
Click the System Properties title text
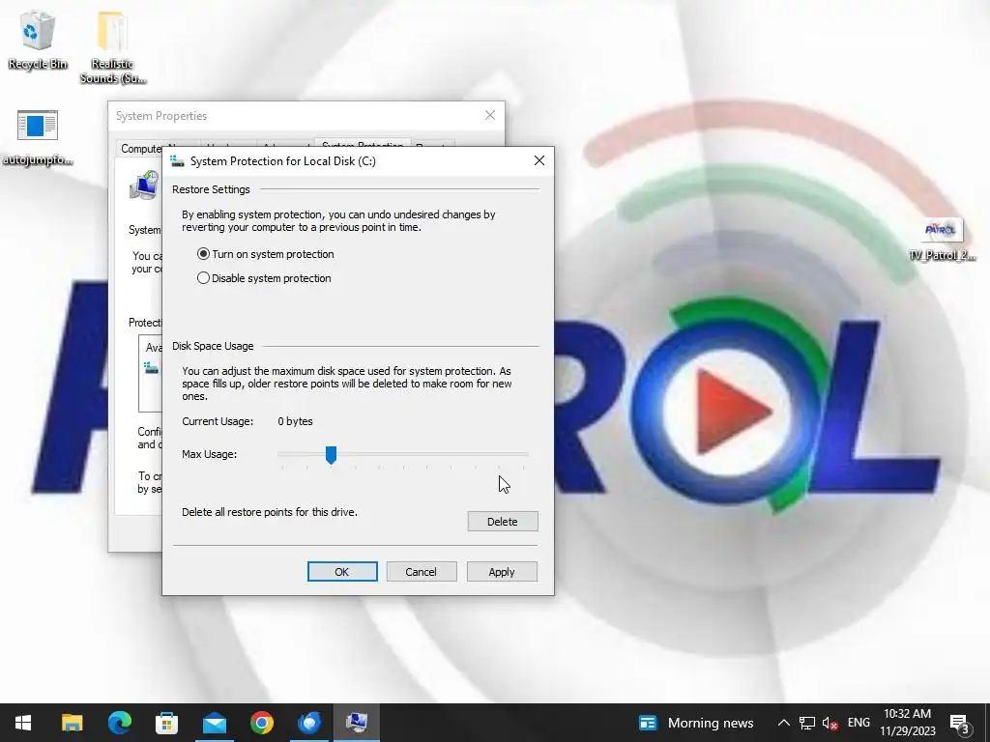point(161,116)
